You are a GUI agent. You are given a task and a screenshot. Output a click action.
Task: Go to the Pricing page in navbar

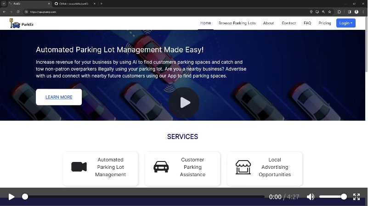point(324,23)
